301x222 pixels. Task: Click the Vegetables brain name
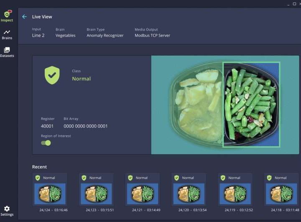(x=66, y=36)
